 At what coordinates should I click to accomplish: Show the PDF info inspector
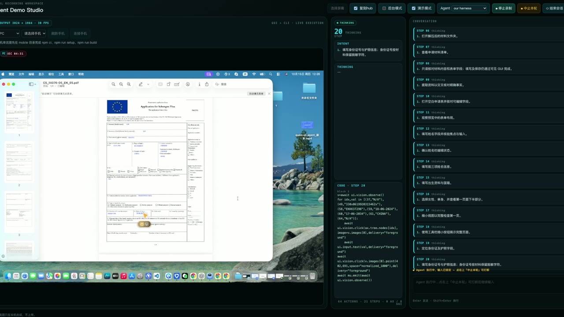(199, 84)
